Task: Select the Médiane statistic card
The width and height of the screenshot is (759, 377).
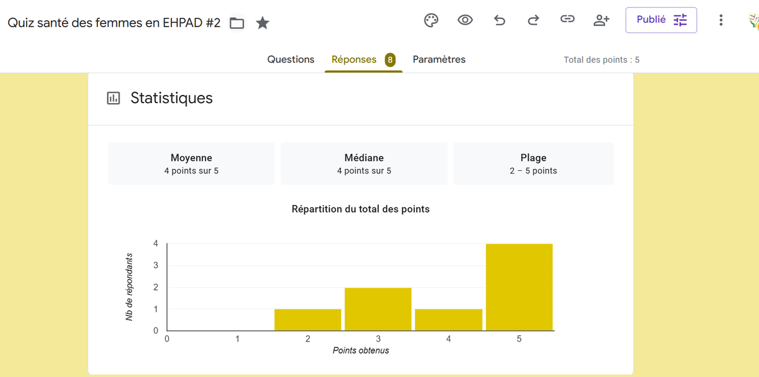Action: coord(364,164)
